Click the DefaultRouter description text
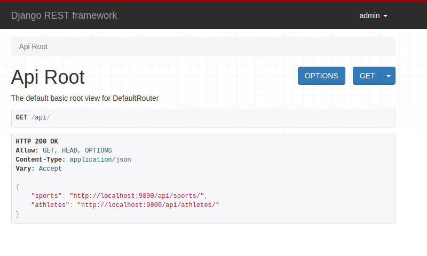The image size is (427, 256). click(85, 98)
